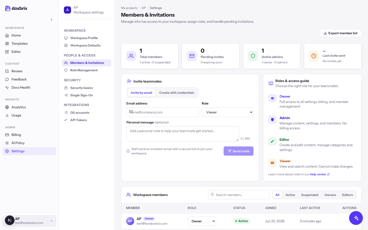Switch to Invite by email mode
368x230 pixels.
click(141, 93)
